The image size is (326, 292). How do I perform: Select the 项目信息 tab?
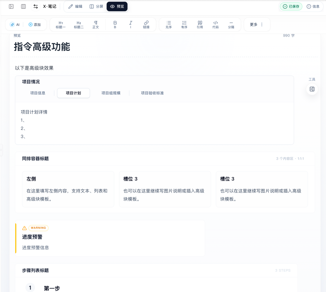pyautogui.click(x=38, y=93)
